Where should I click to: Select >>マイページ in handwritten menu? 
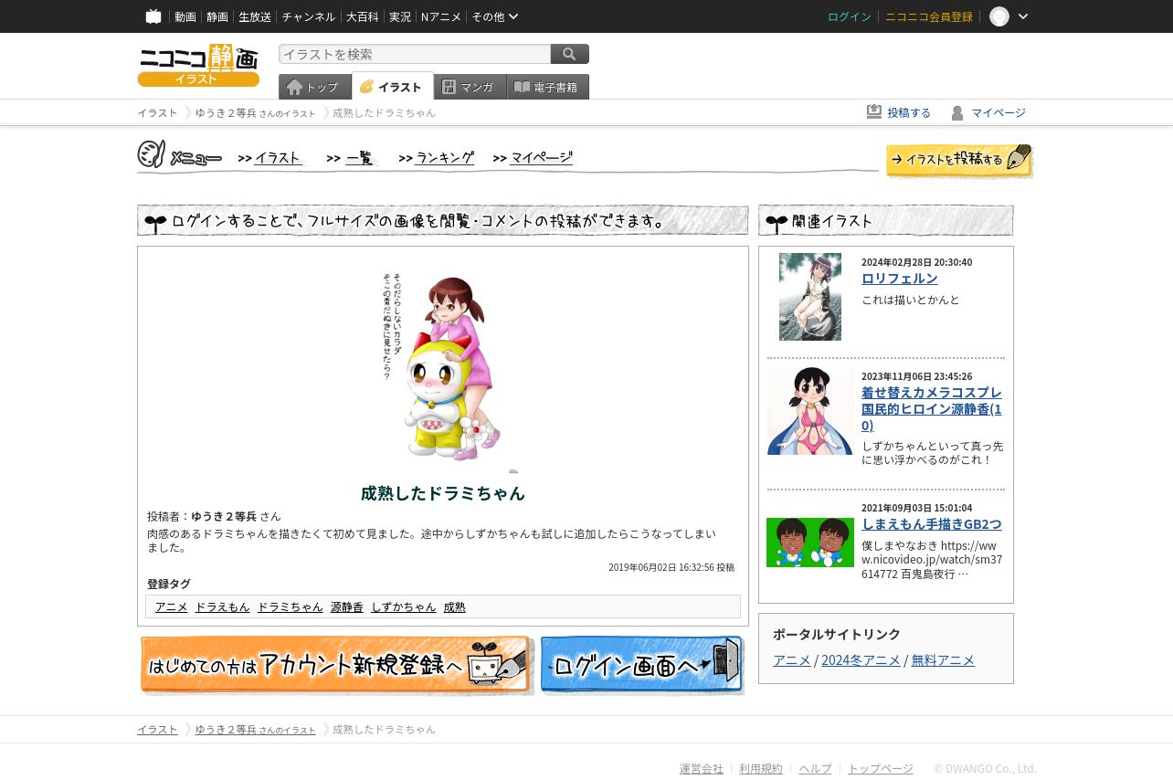(x=533, y=158)
